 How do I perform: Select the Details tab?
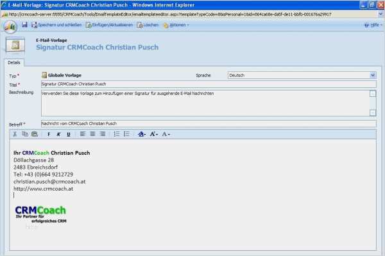[14, 63]
